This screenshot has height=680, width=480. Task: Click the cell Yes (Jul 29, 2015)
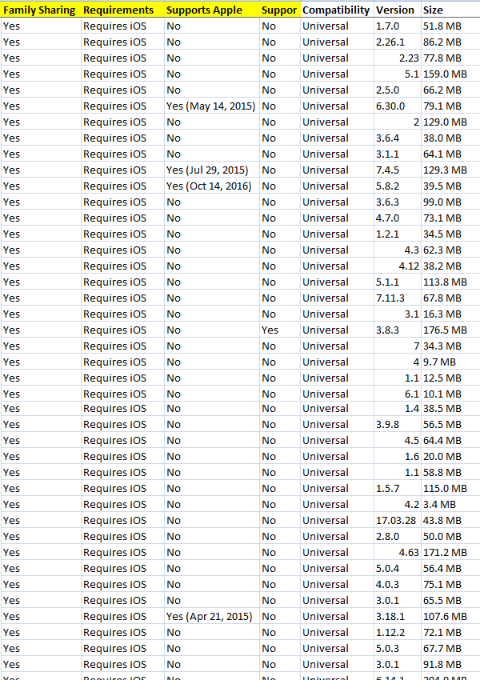(x=212, y=170)
